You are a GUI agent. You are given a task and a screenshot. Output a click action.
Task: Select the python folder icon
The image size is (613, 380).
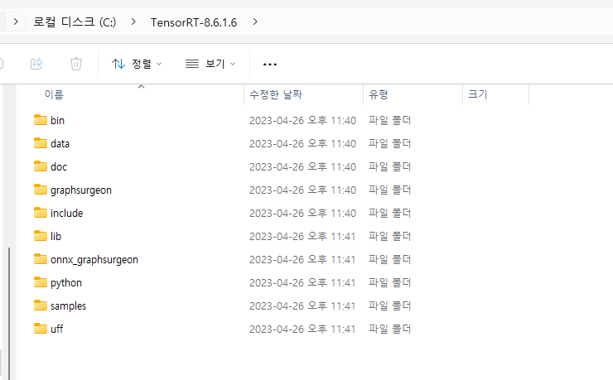(41, 282)
